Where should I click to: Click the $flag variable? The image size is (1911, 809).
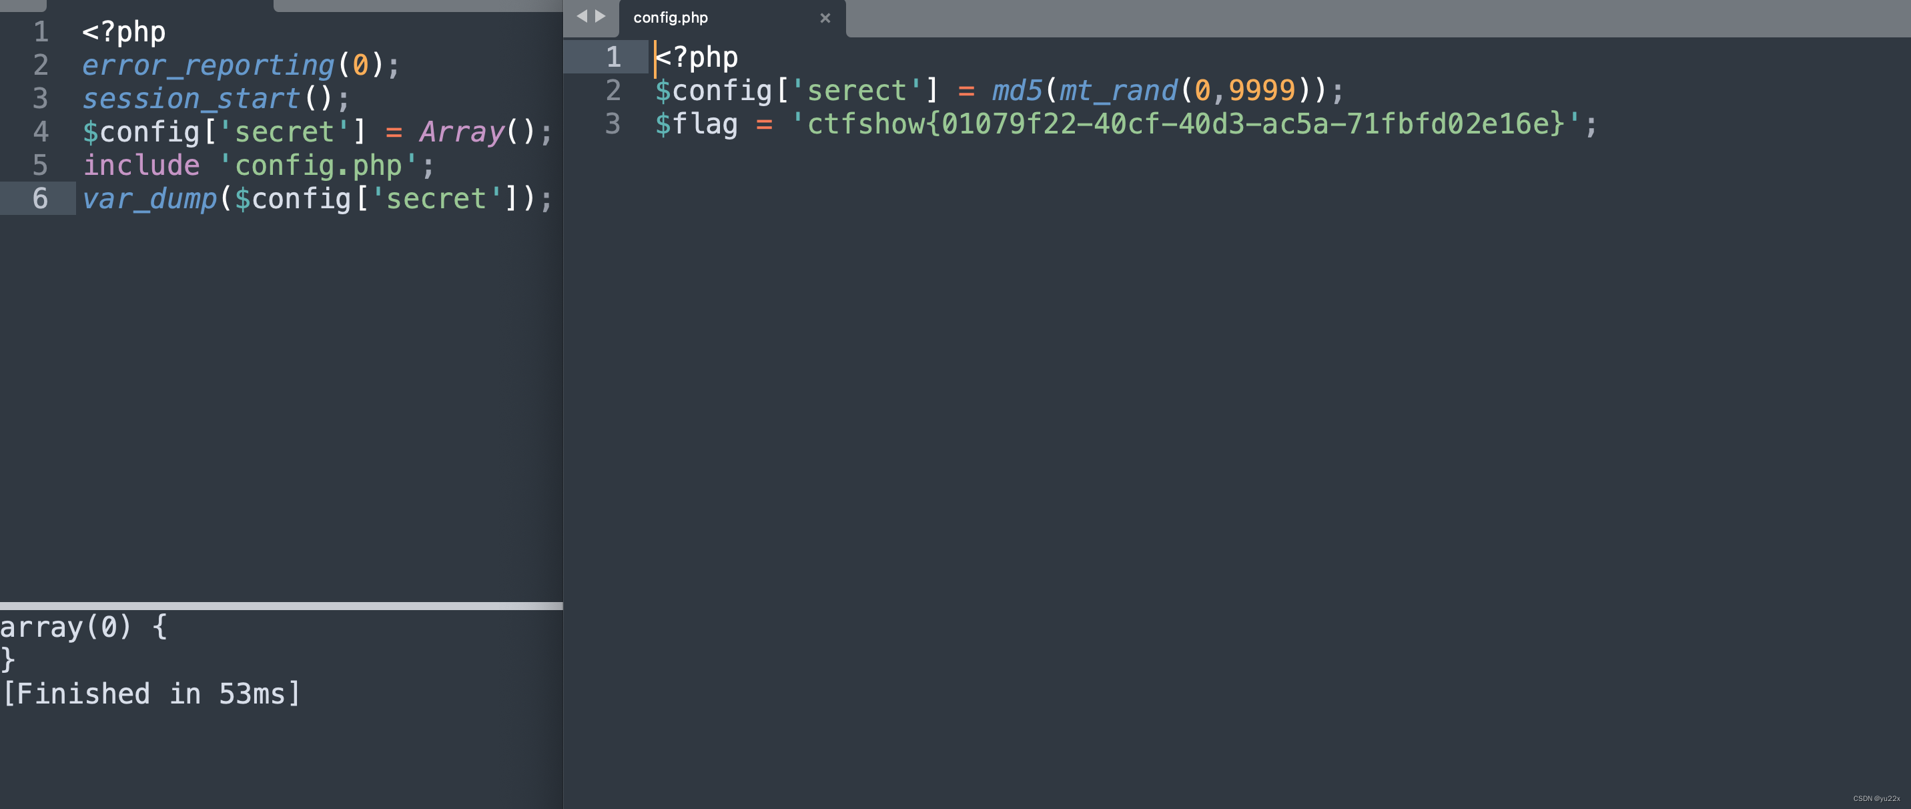pyautogui.click(x=697, y=124)
